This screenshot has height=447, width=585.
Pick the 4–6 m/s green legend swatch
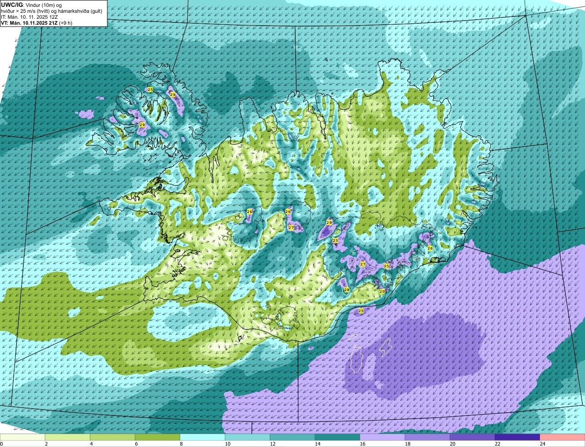112,437
